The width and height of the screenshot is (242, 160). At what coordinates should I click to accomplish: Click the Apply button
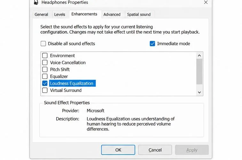pyautogui.click(x=192, y=150)
